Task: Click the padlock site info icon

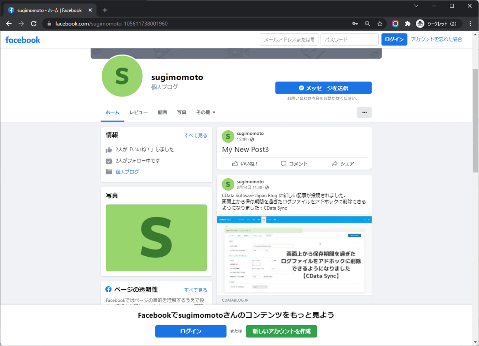Action: click(49, 24)
